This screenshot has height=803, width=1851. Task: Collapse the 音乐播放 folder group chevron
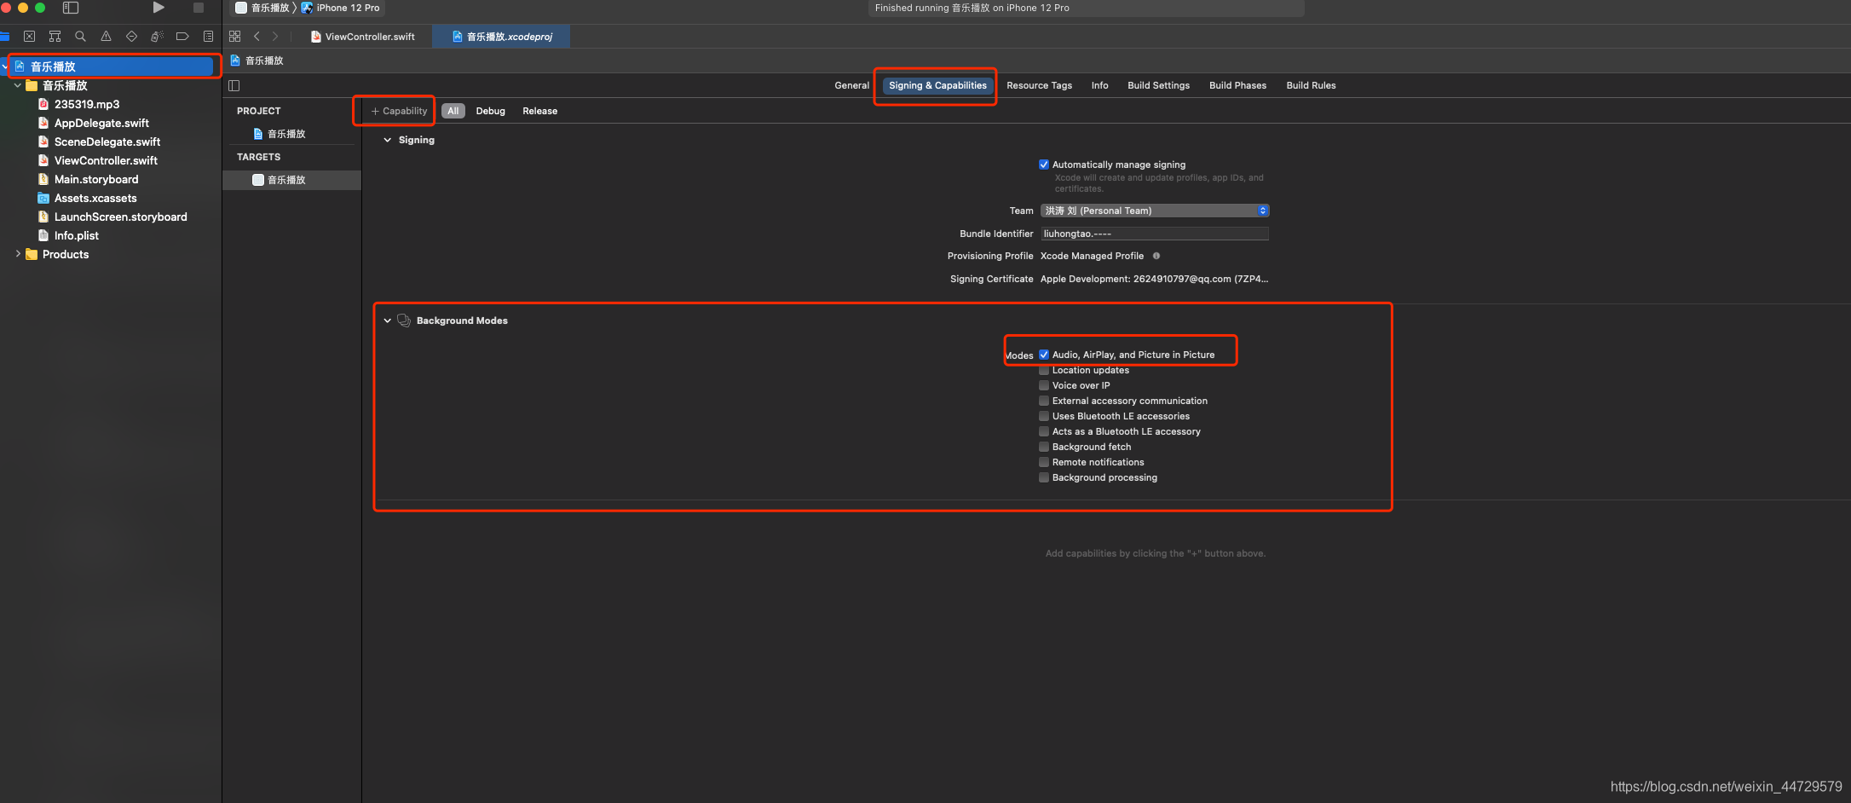(x=18, y=85)
